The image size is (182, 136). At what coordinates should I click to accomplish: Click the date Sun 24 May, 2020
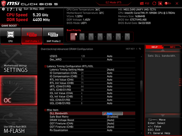click(34, 9)
